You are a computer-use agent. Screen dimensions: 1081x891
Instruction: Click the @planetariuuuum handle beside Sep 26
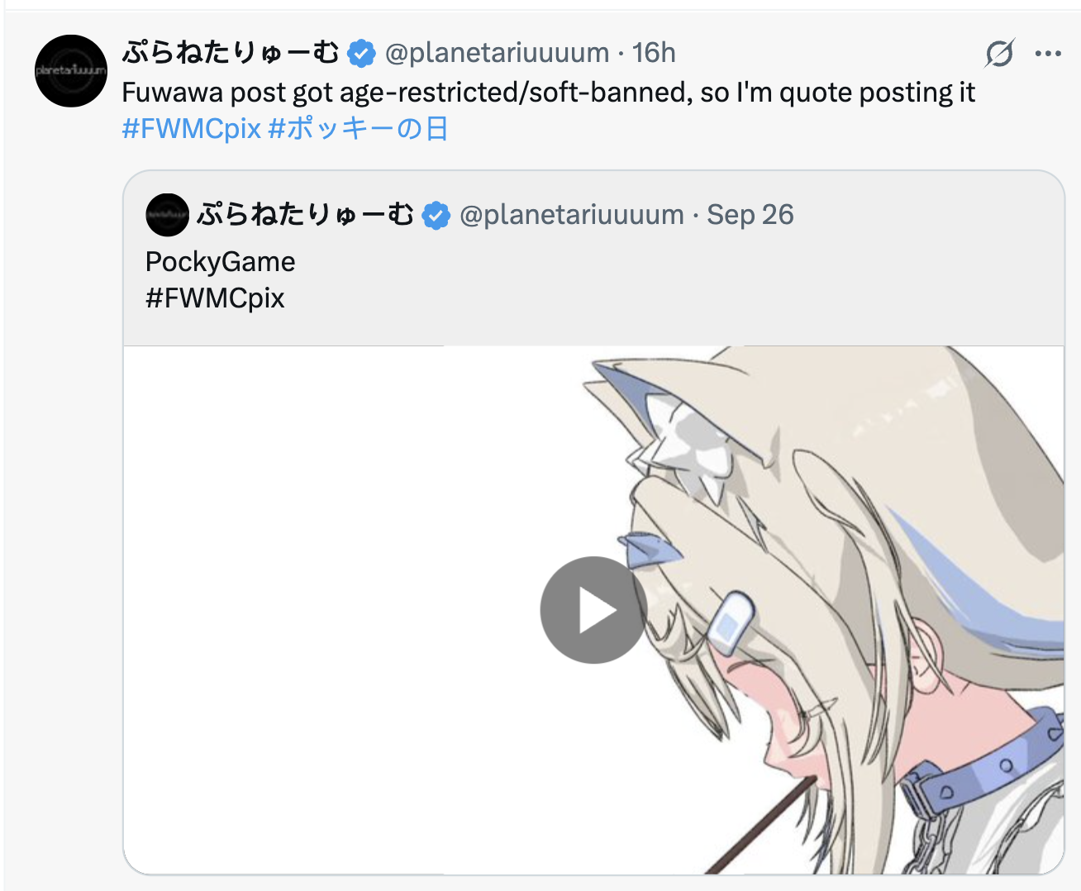571,215
